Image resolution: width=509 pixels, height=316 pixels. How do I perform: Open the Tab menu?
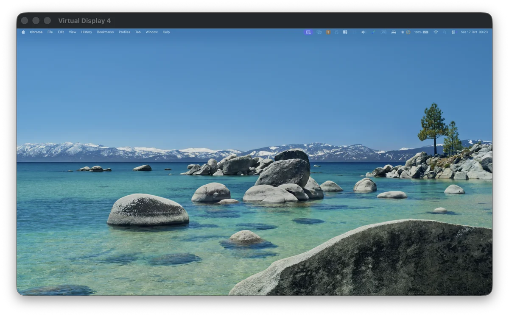click(x=138, y=32)
